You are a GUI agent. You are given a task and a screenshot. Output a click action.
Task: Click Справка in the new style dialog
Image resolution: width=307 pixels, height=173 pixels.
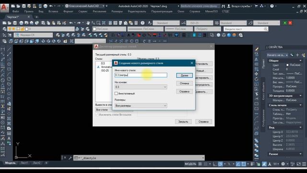[x=184, y=91]
